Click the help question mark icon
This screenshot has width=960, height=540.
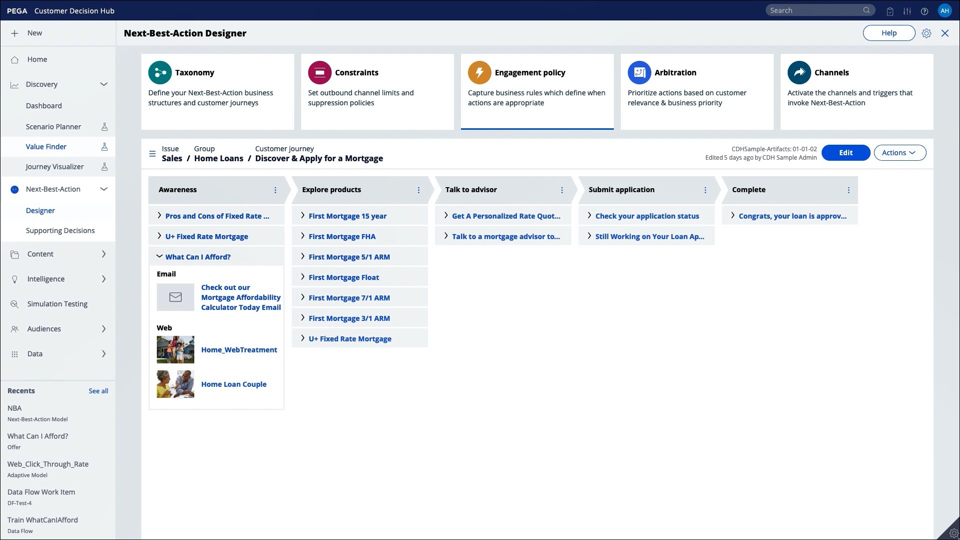tap(925, 11)
